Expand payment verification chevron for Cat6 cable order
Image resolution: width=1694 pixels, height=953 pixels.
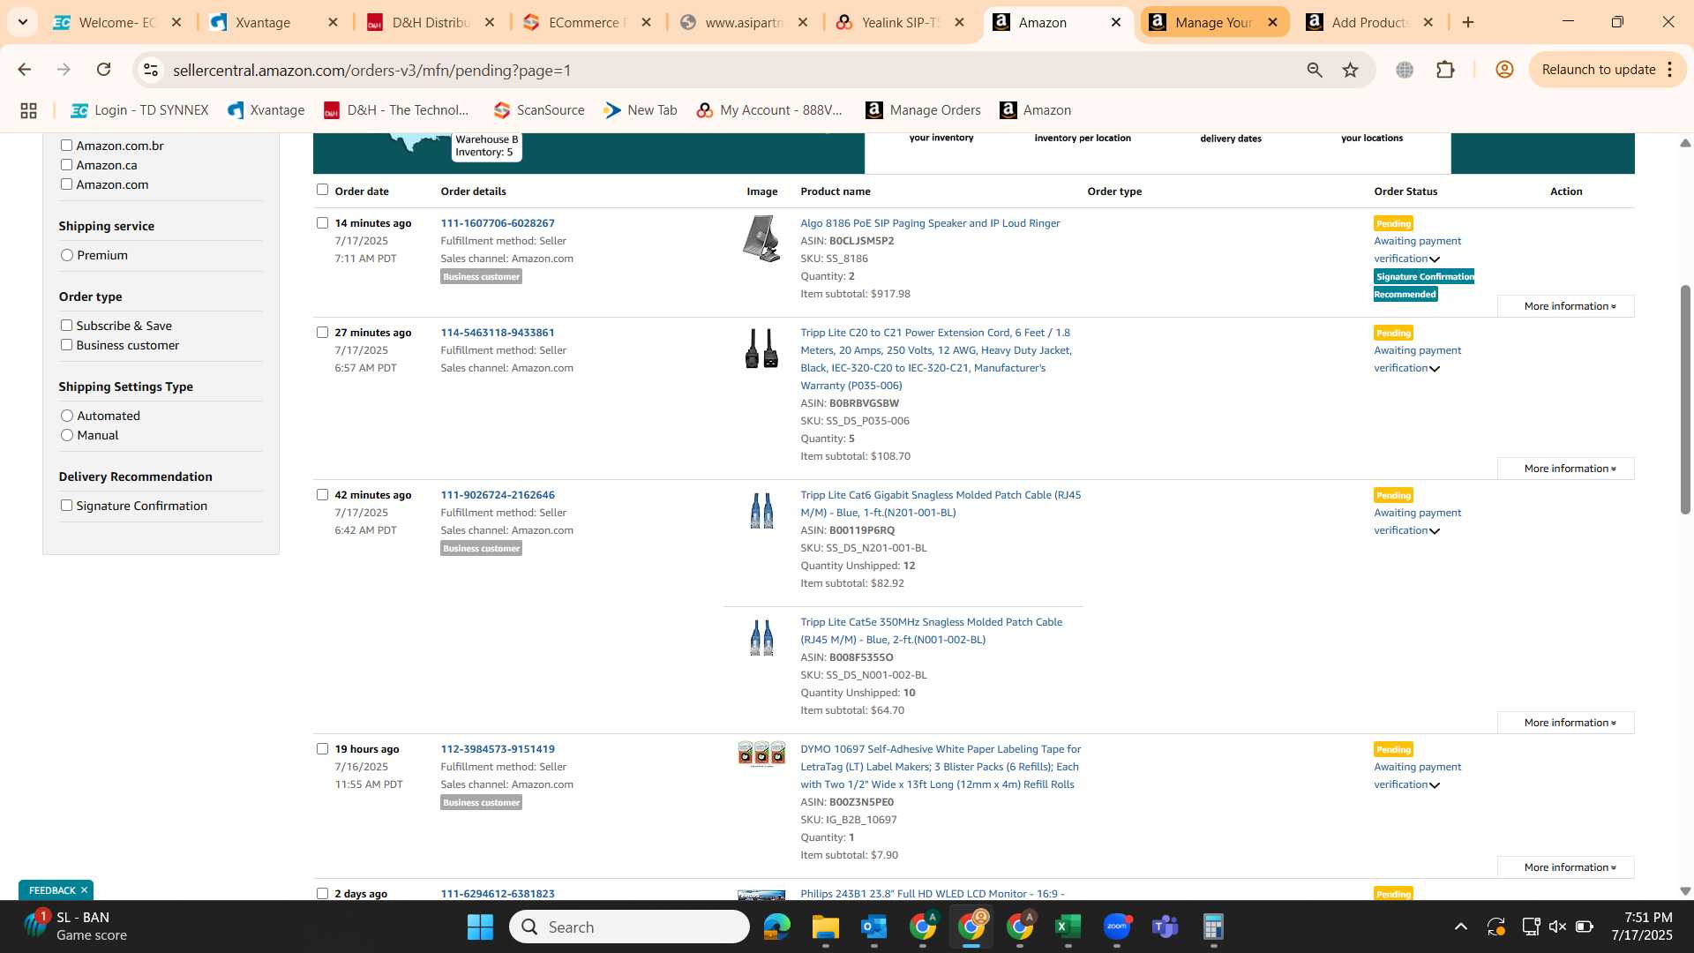point(1435,531)
